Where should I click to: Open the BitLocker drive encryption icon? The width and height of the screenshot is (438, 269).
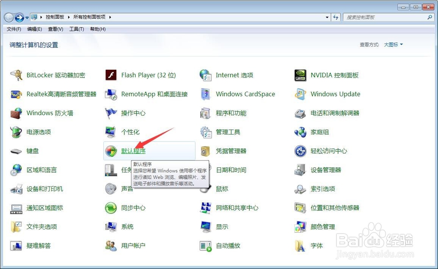click(16, 75)
